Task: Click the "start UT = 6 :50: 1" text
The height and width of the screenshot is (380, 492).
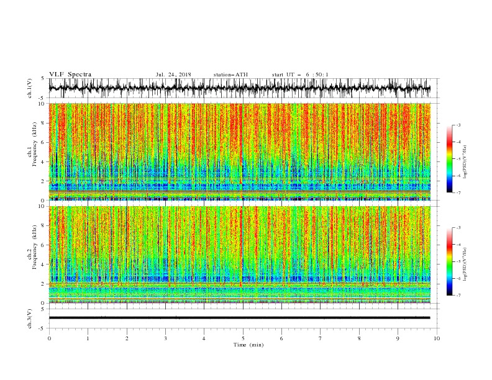Action: pyautogui.click(x=300, y=75)
